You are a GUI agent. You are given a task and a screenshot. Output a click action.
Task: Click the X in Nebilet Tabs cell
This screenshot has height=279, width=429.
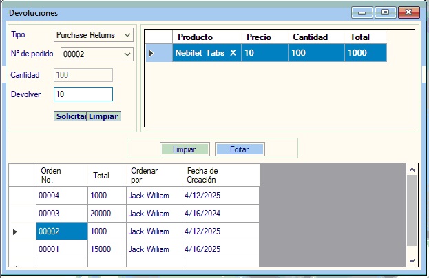233,53
